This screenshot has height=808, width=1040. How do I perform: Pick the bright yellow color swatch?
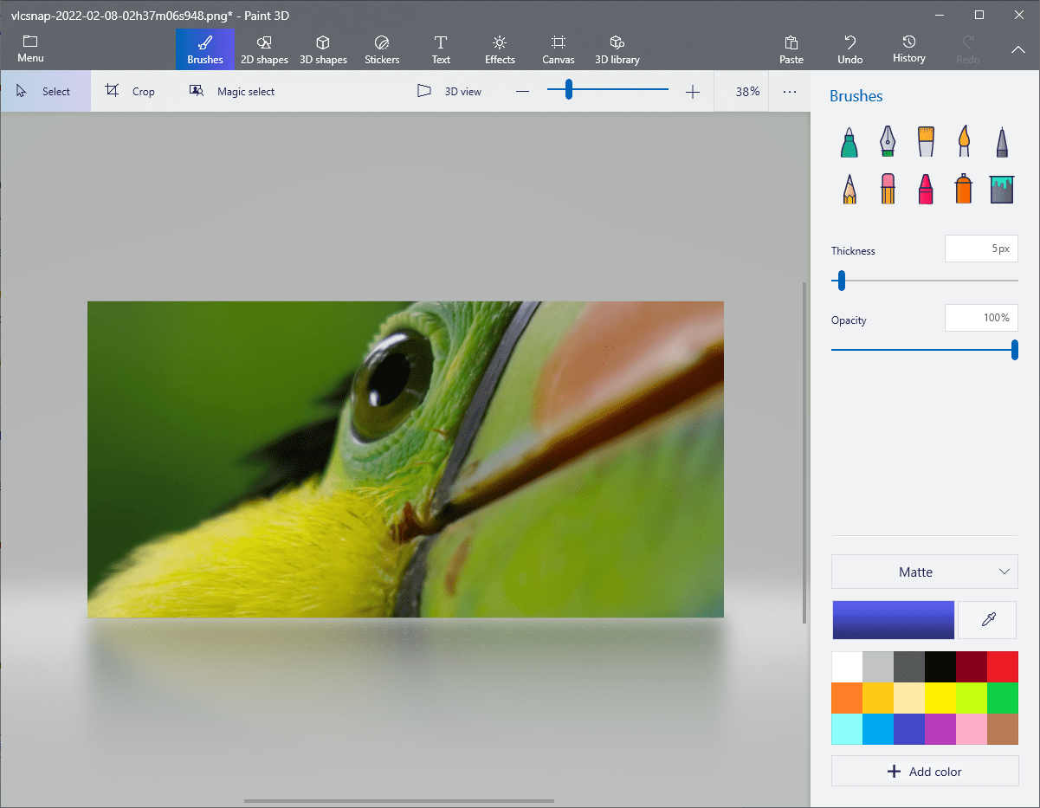(x=940, y=698)
